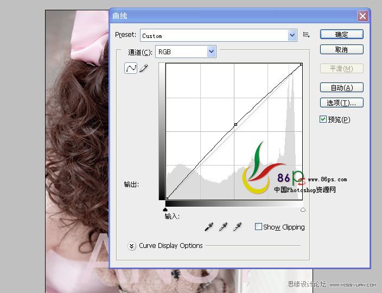Click the 自动(A) auto button
Viewport: 382px width, 293px height.
coord(341,87)
